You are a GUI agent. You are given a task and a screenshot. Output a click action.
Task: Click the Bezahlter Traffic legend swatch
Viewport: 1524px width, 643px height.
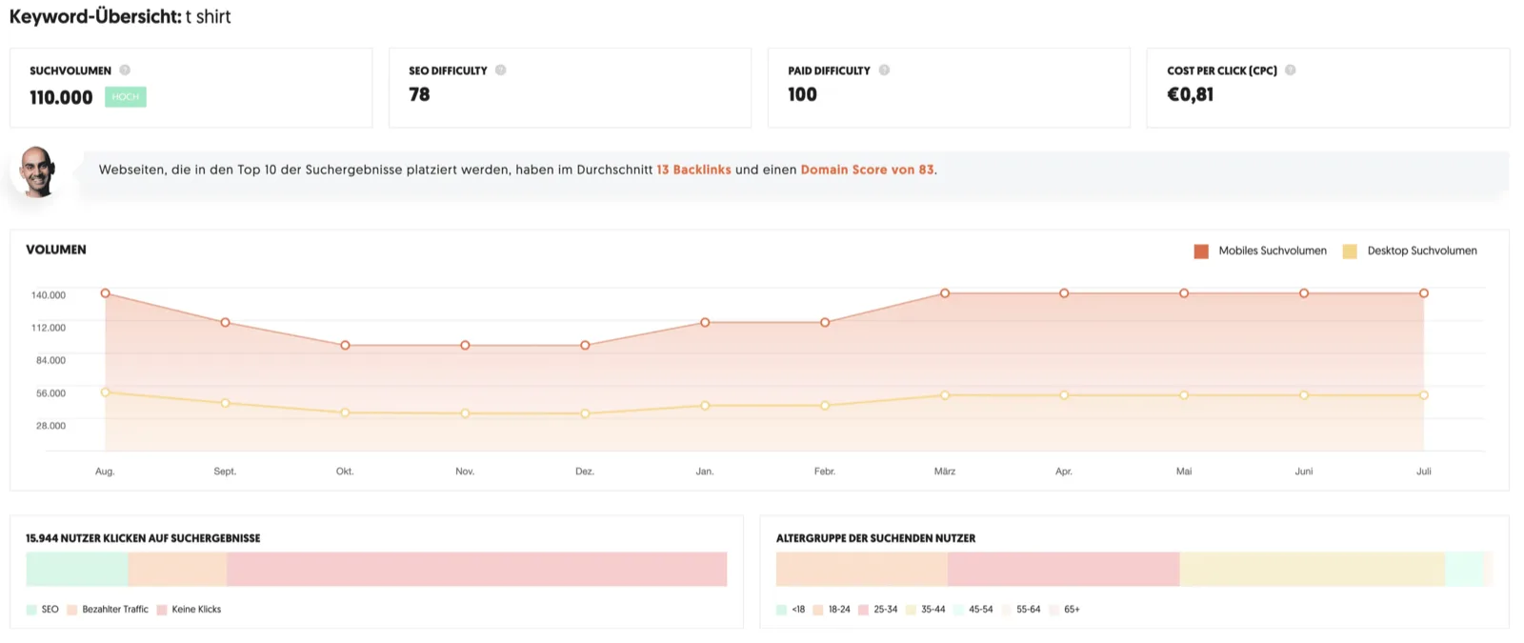click(72, 610)
